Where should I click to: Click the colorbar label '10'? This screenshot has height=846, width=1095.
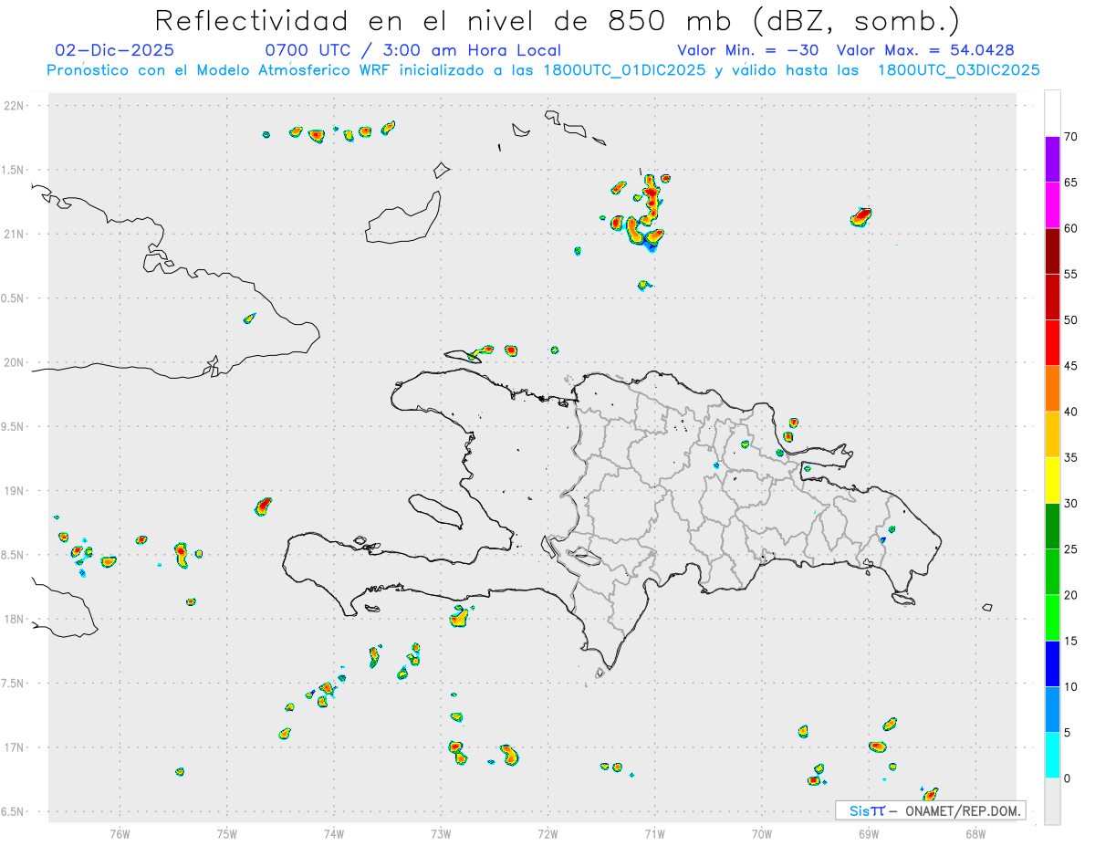(1071, 687)
